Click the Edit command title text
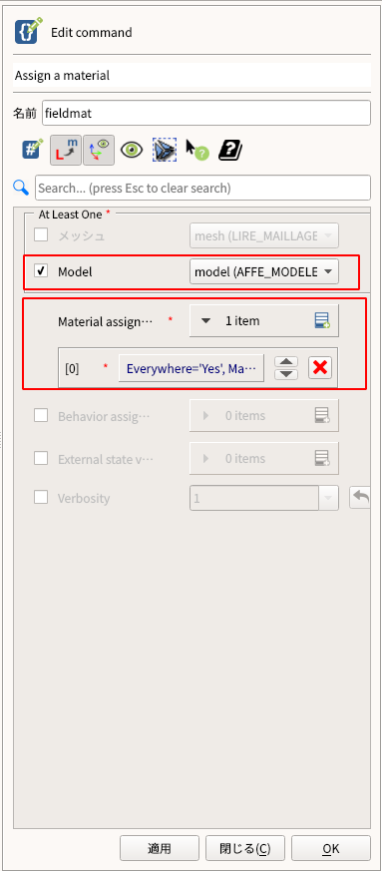Screen dimensions: 382x871 92,32
